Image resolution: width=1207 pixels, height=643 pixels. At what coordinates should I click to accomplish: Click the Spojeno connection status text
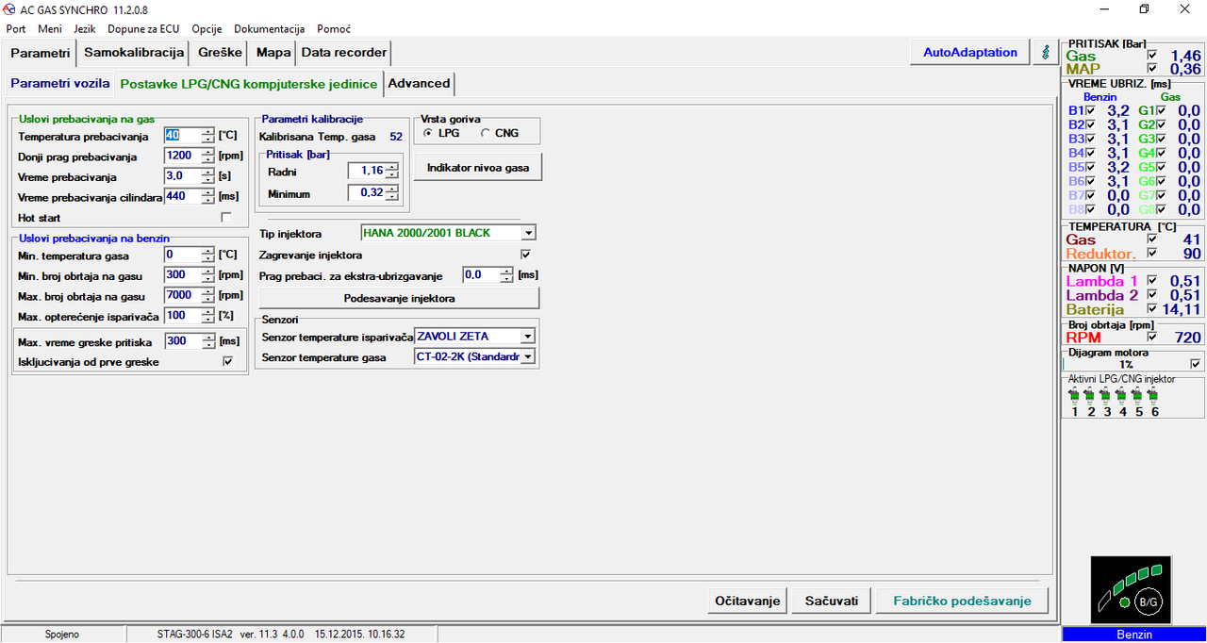[62, 635]
